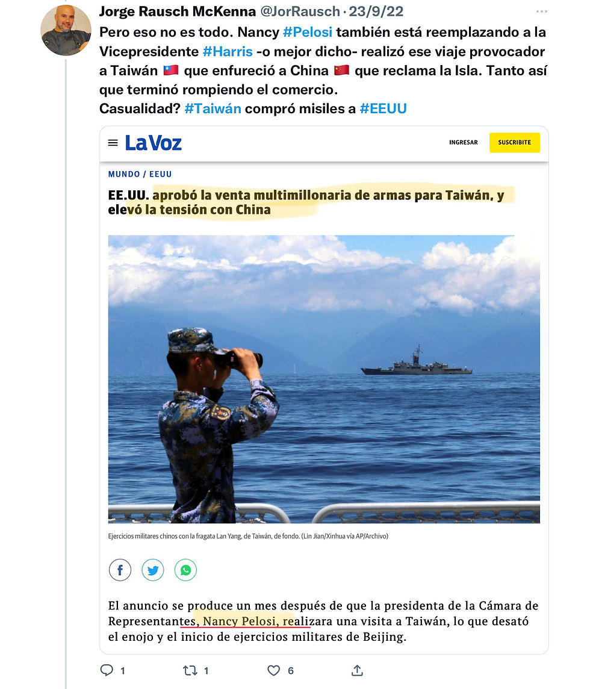Open the tweet's three-dot more menu
The width and height of the screenshot is (590, 689).
[542, 11]
